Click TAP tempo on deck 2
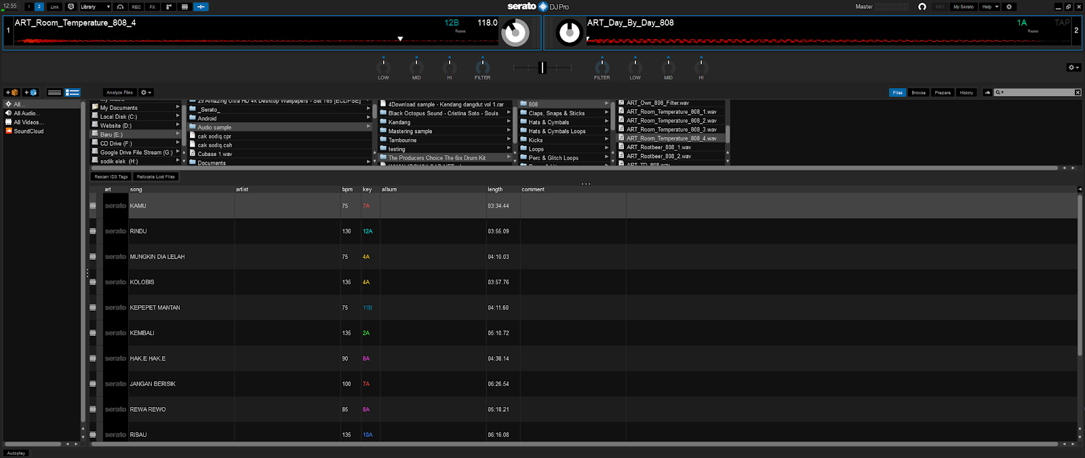The width and height of the screenshot is (1085, 458). [x=1062, y=22]
